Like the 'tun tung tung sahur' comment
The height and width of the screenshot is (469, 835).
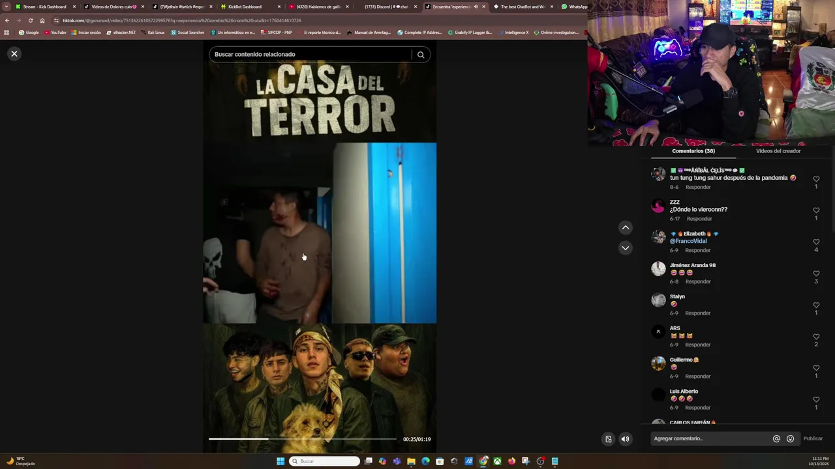[x=816, y=178]
